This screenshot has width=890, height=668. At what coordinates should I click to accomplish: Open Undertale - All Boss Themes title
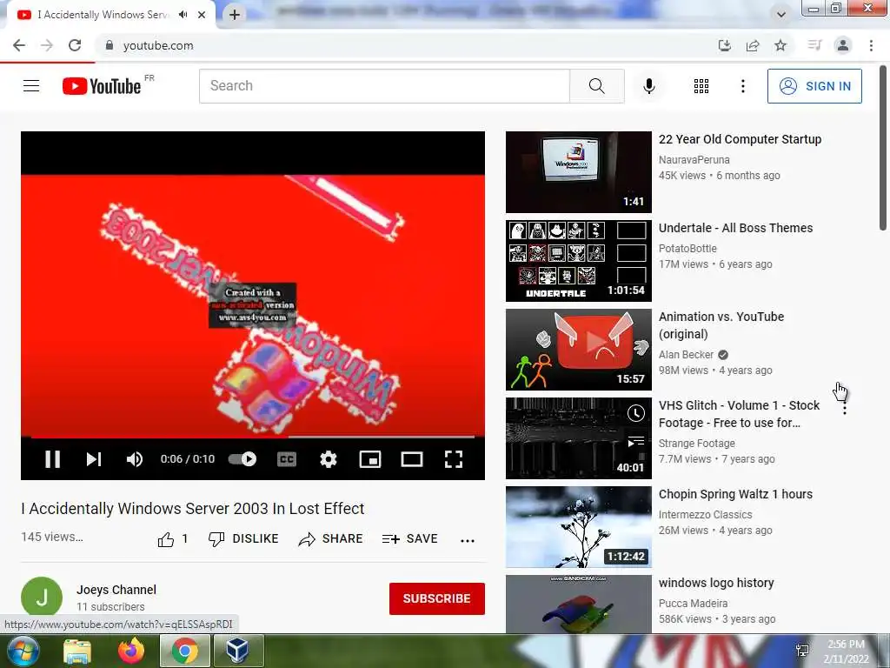click(x=735, y=228)
